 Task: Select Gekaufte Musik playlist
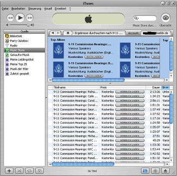click(x=24, y=55)
